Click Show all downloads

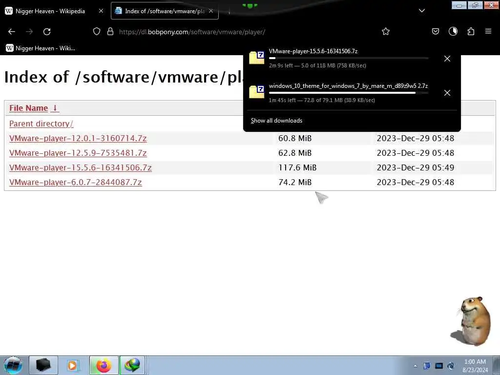point(276,121)
